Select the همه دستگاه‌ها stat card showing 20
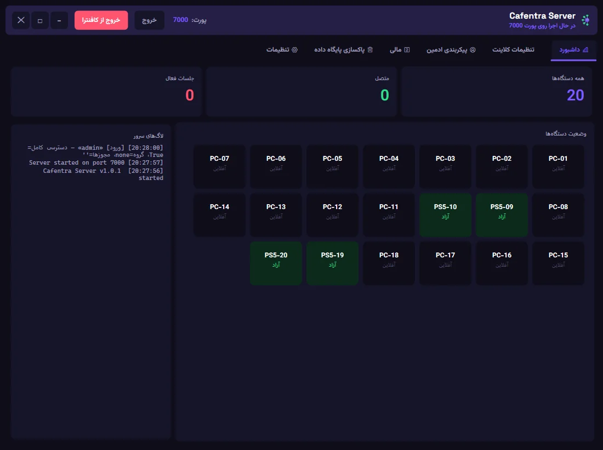The image size is (603, 450). [496, 92]
